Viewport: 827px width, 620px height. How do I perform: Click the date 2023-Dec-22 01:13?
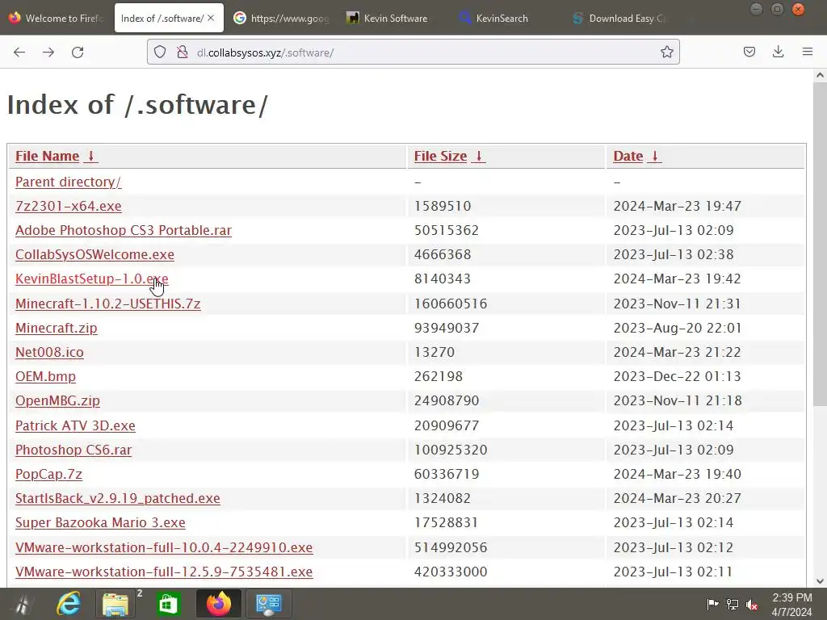click(x=678, y=376)
